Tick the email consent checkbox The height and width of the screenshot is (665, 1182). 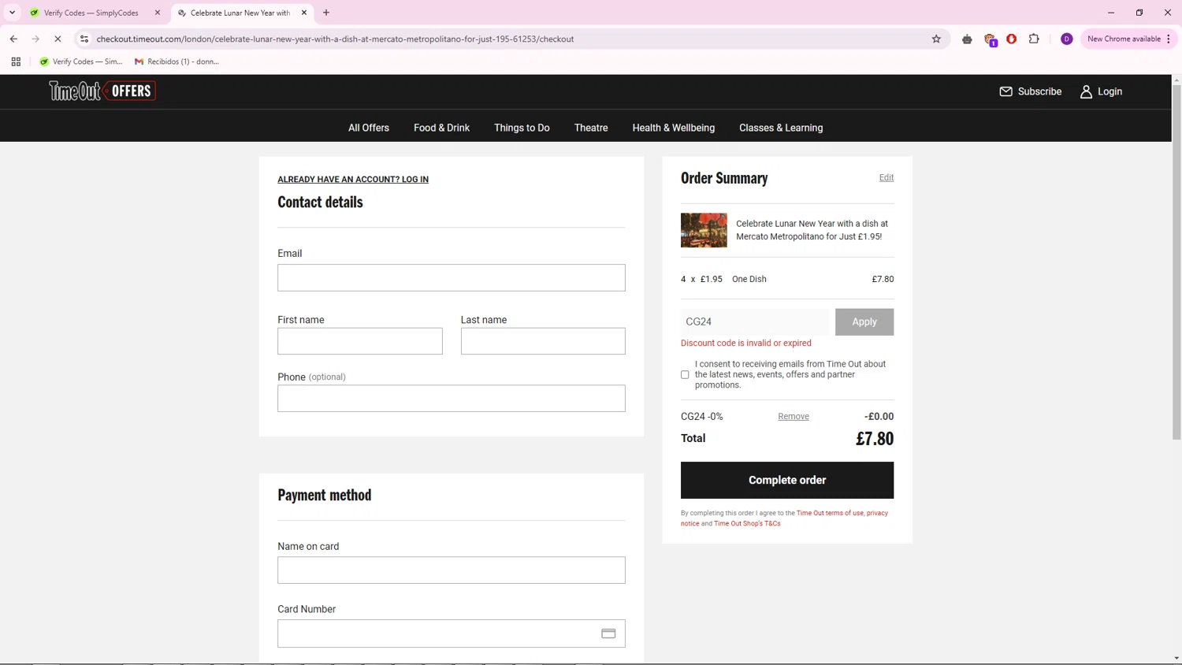tap(685, 375)
